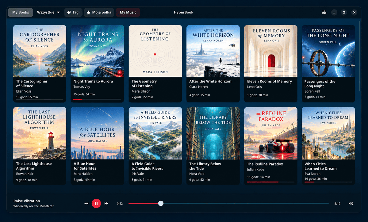Minimize the HyperBook window
Viewport: 368px width, 222px height.
pyautogui.click(x=334, y=12)
